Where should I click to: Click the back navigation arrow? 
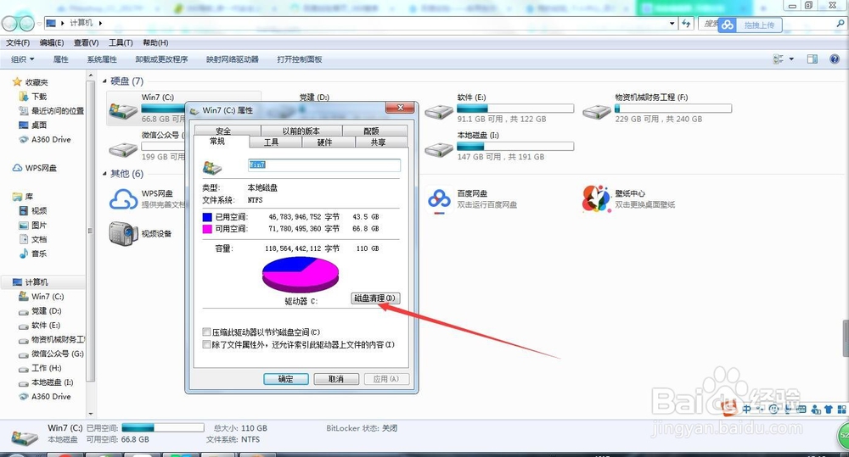click(x=10, y=23)
